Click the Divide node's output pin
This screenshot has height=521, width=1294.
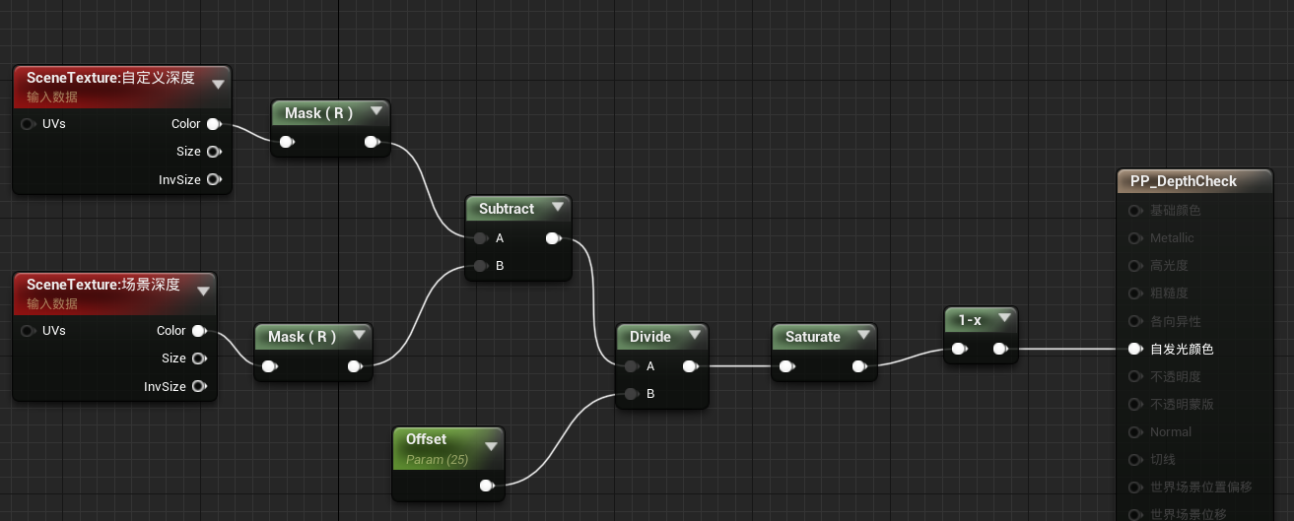[x=690, y=366]
